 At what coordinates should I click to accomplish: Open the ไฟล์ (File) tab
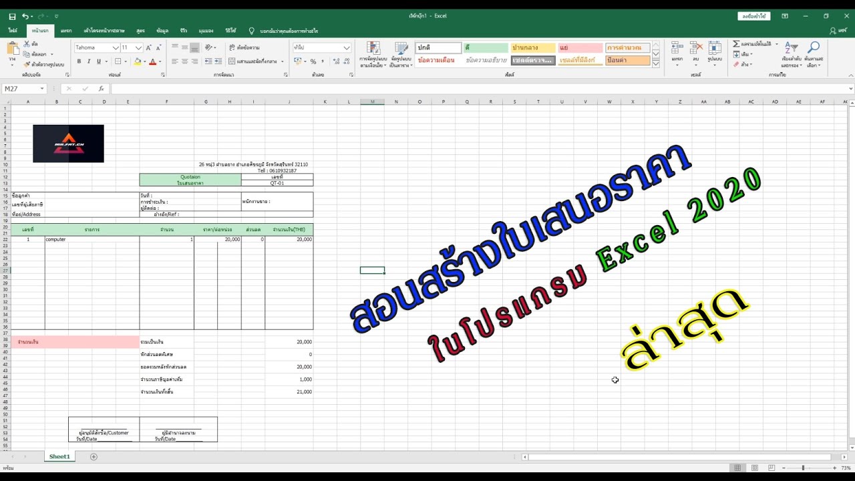[13, 31]
